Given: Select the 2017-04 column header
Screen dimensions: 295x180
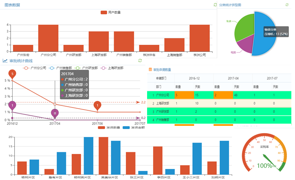Looking at the screenshot, I should tap(233, 78).
